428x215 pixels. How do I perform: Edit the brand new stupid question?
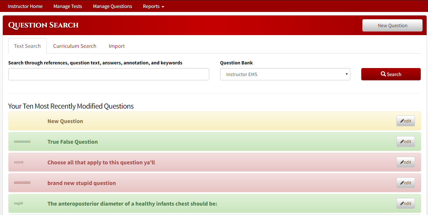click(x=406, y=183)
